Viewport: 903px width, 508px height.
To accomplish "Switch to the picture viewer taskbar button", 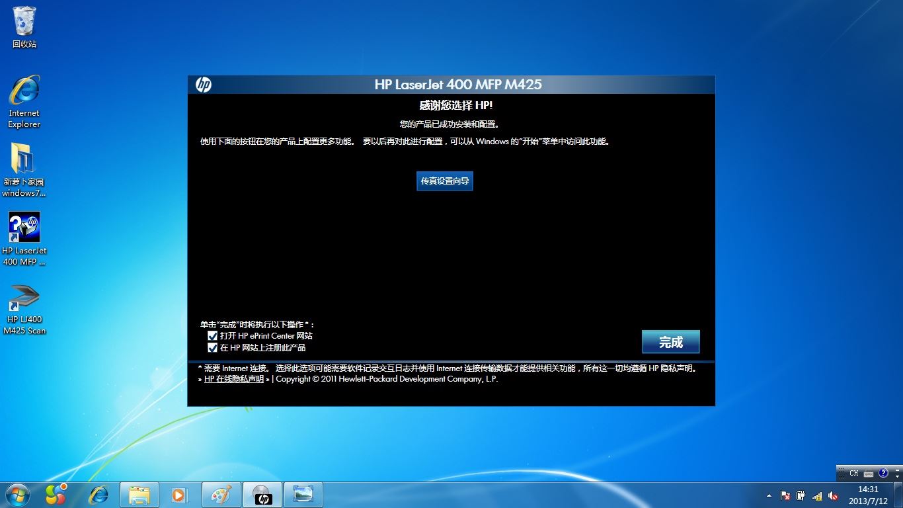I will pyautogui.click(x=303, y=495).
